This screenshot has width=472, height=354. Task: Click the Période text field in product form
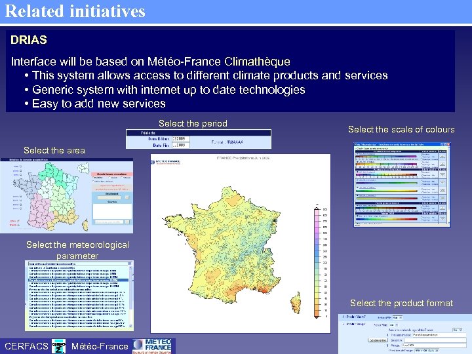tap(434, 345)
